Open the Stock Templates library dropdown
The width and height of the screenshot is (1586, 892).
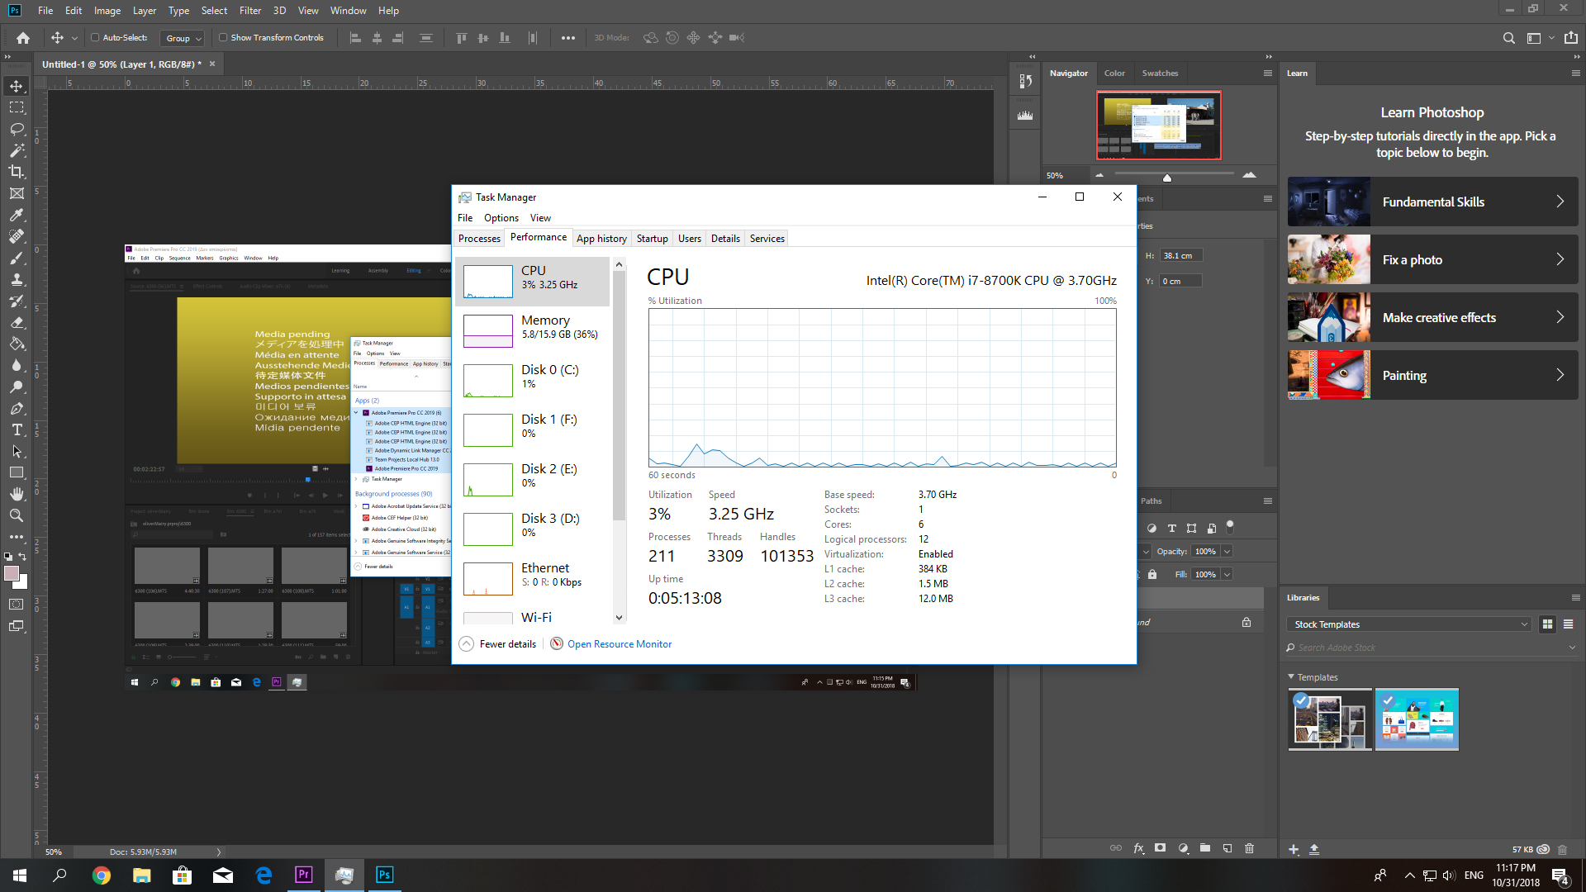pos(1409,624)
